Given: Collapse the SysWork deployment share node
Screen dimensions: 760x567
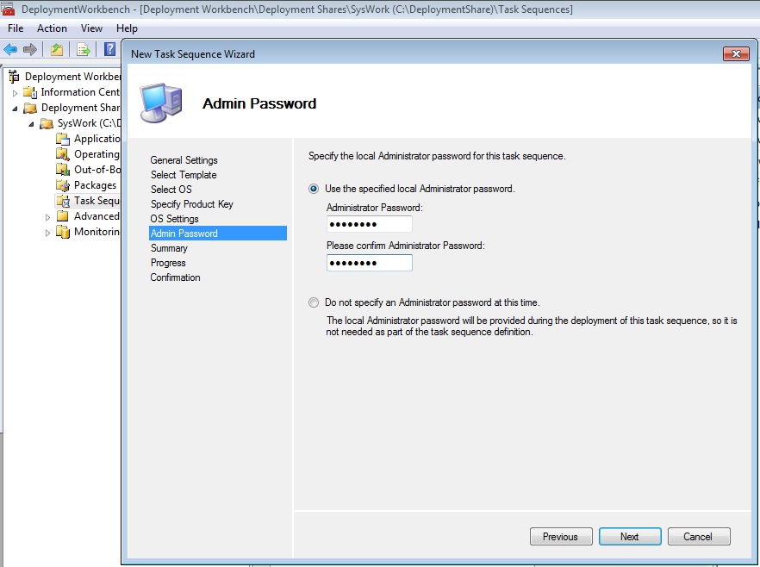Looking at the screenshot, I should [32, 124].
